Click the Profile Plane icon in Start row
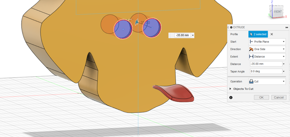Image resolution: width=290 pixels, height=137 pixels. point(251,42)
